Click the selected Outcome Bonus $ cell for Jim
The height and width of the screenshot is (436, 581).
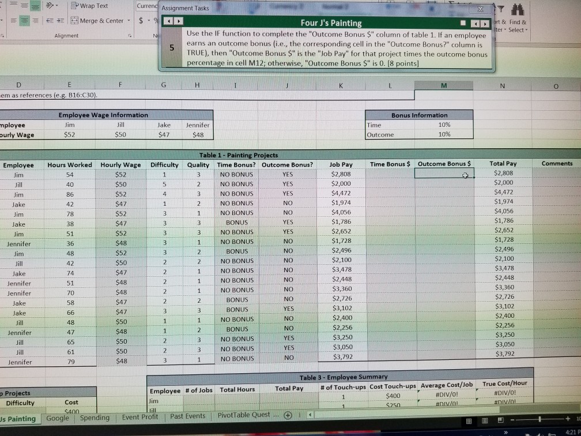click(444, 173)
